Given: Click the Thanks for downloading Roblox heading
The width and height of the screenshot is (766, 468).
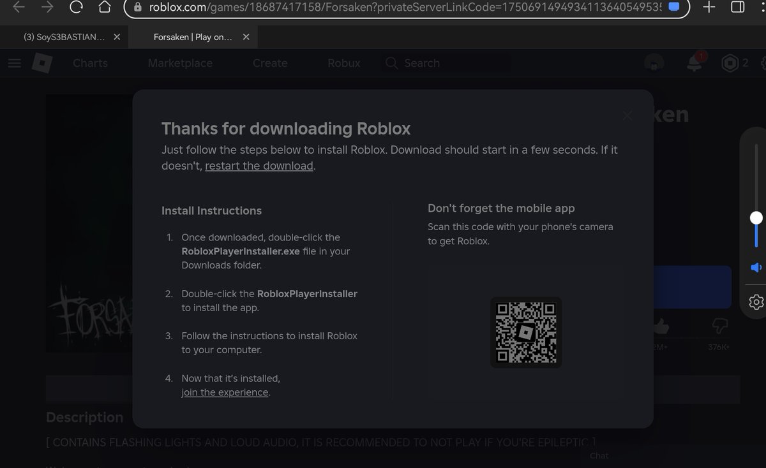Looking at the screenshot, I should click(286, 129).
